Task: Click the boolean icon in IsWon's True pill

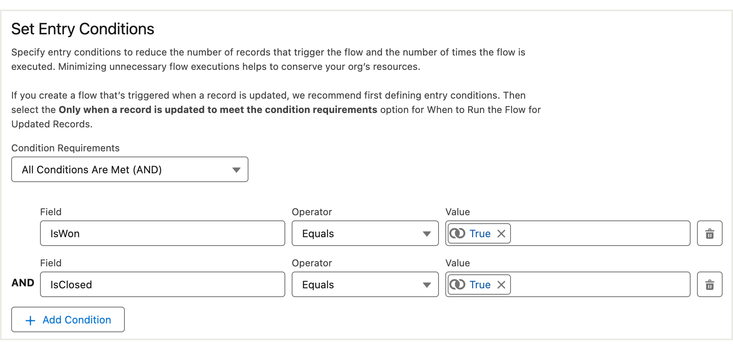Action: tap(457, 233)
